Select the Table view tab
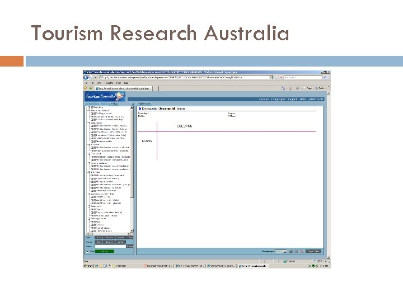Viewport: 403px width, 302px height. [144, 104]
